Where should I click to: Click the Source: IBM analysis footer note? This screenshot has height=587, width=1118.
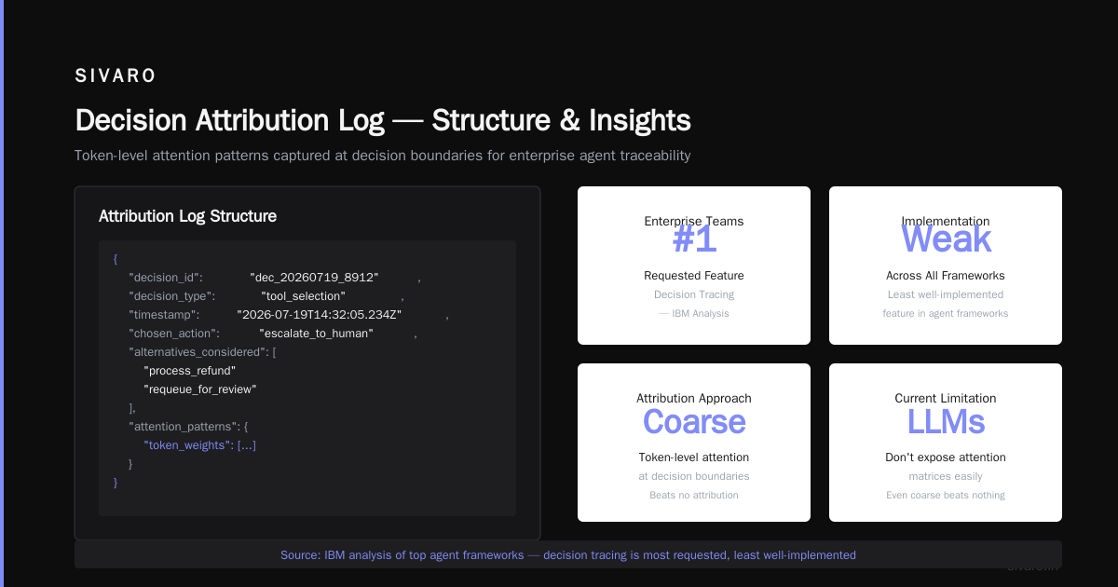pos(568,554)
